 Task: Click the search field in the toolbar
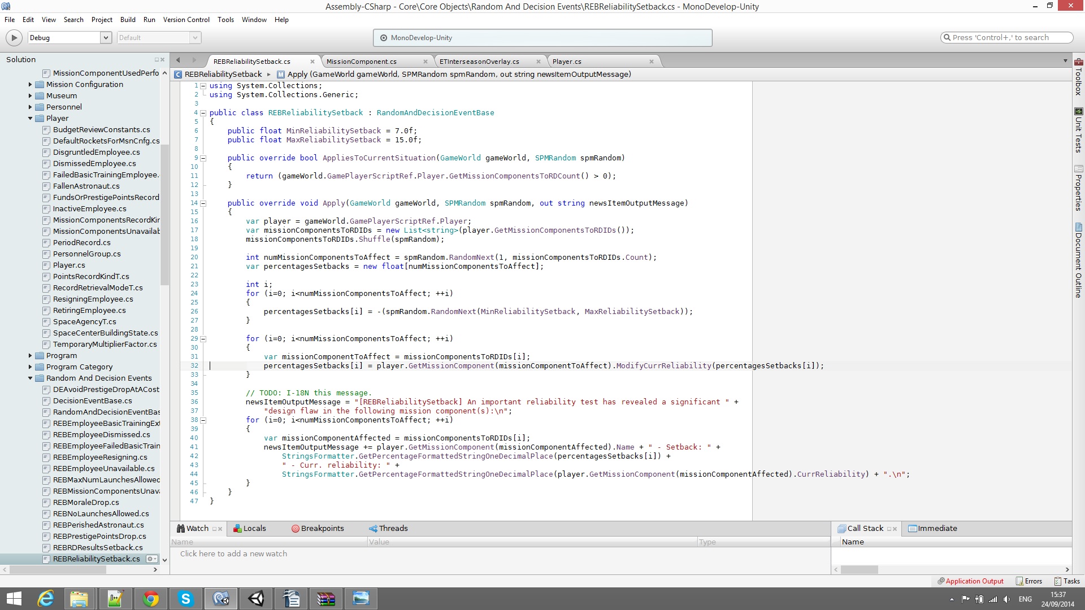(x=1006, y=38)
